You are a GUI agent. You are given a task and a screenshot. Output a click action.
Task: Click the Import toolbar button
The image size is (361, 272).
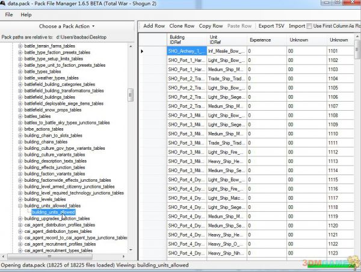click(297, 26)
